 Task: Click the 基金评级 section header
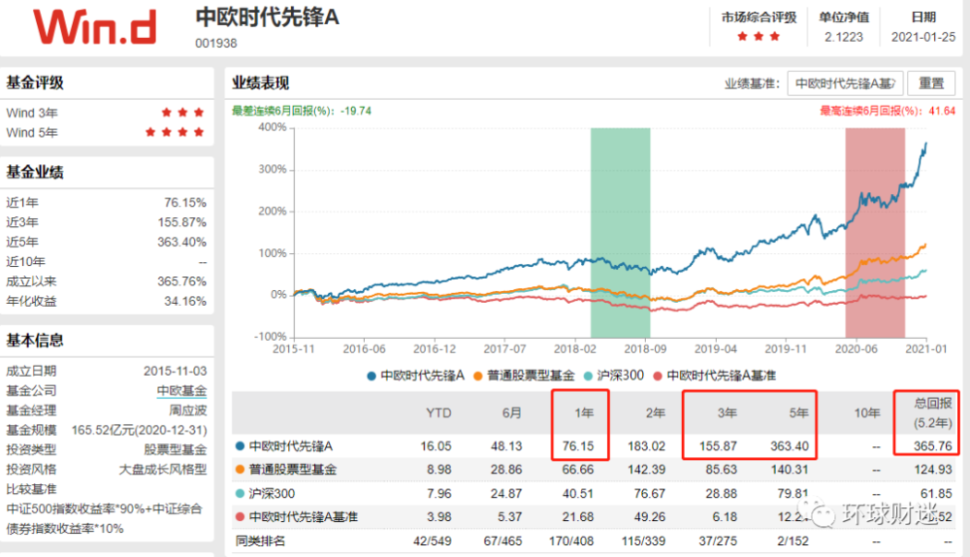pos(35,82)
